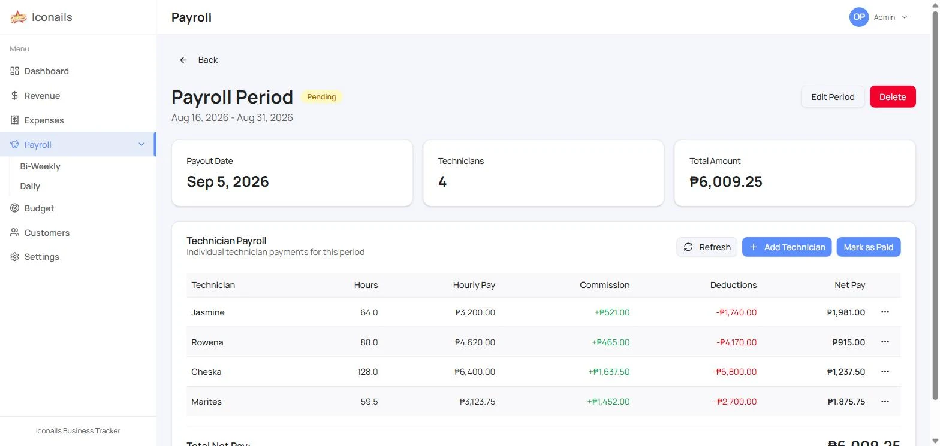940x446 pixels.
Task: Open the Daily payroll submenu item
Action: [30, 186]
